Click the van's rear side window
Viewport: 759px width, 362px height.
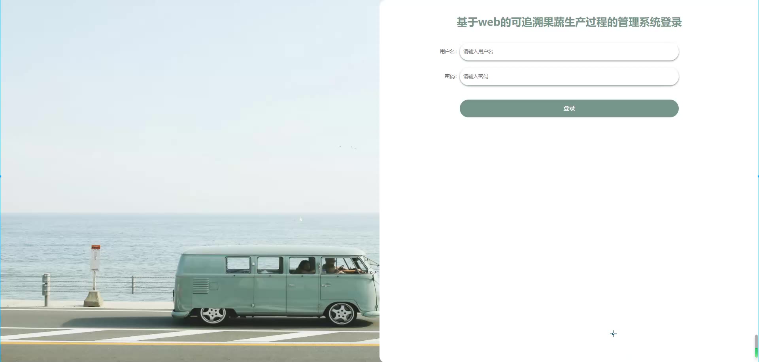[238, 265]
